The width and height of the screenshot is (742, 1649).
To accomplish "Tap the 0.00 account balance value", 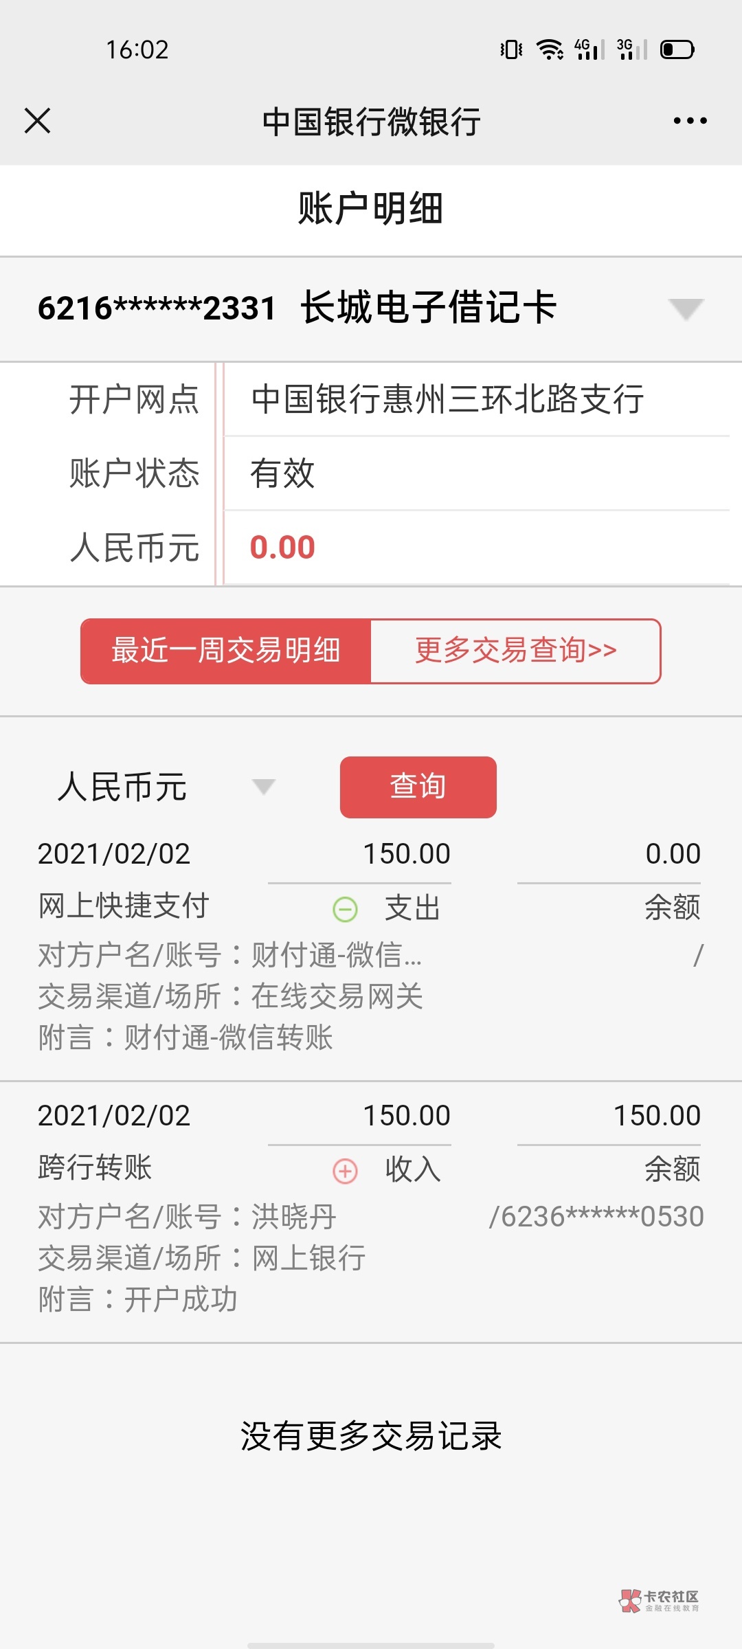I will click(282, 548).
